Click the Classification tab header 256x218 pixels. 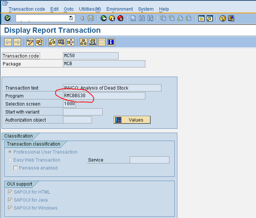18,136
